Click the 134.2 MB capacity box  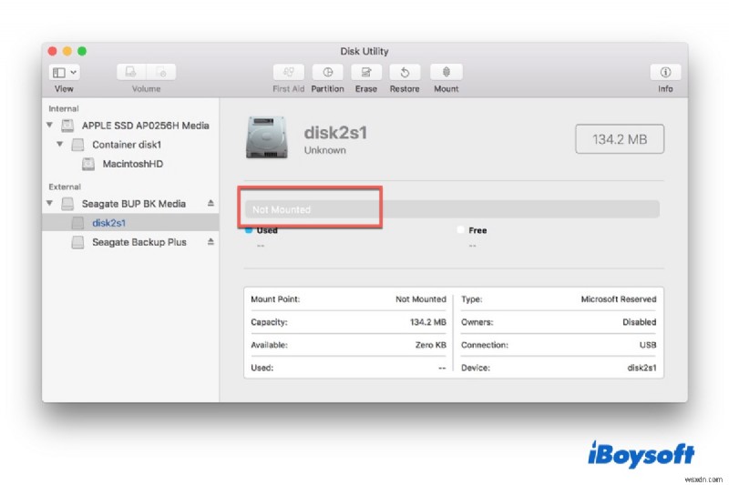620,139
